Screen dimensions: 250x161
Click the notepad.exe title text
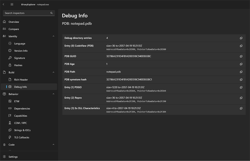coord(43,5)
